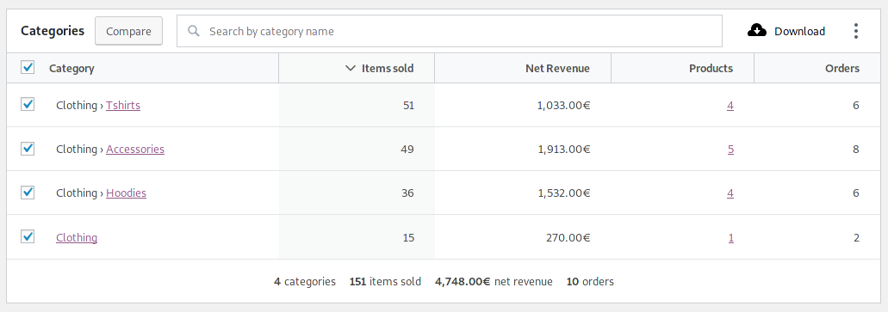Screen dimensions: 888x312
Task: Click items sold value 51
Action: coord(408,105)
